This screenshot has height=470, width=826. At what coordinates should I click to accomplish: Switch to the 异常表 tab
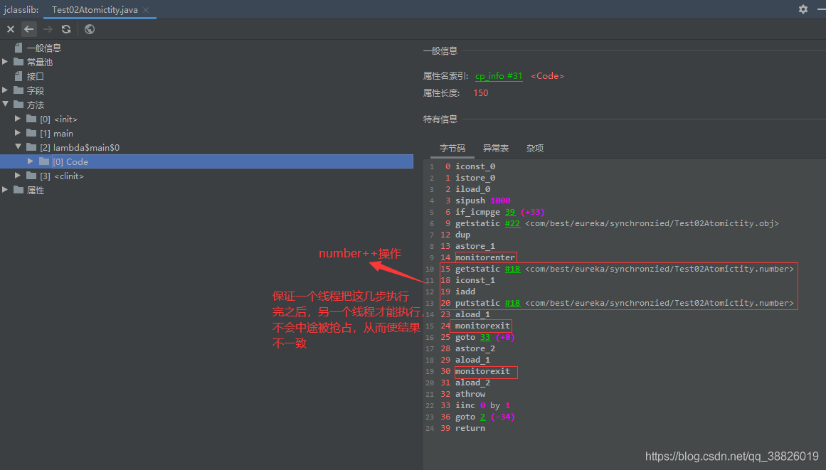[496, 149]
